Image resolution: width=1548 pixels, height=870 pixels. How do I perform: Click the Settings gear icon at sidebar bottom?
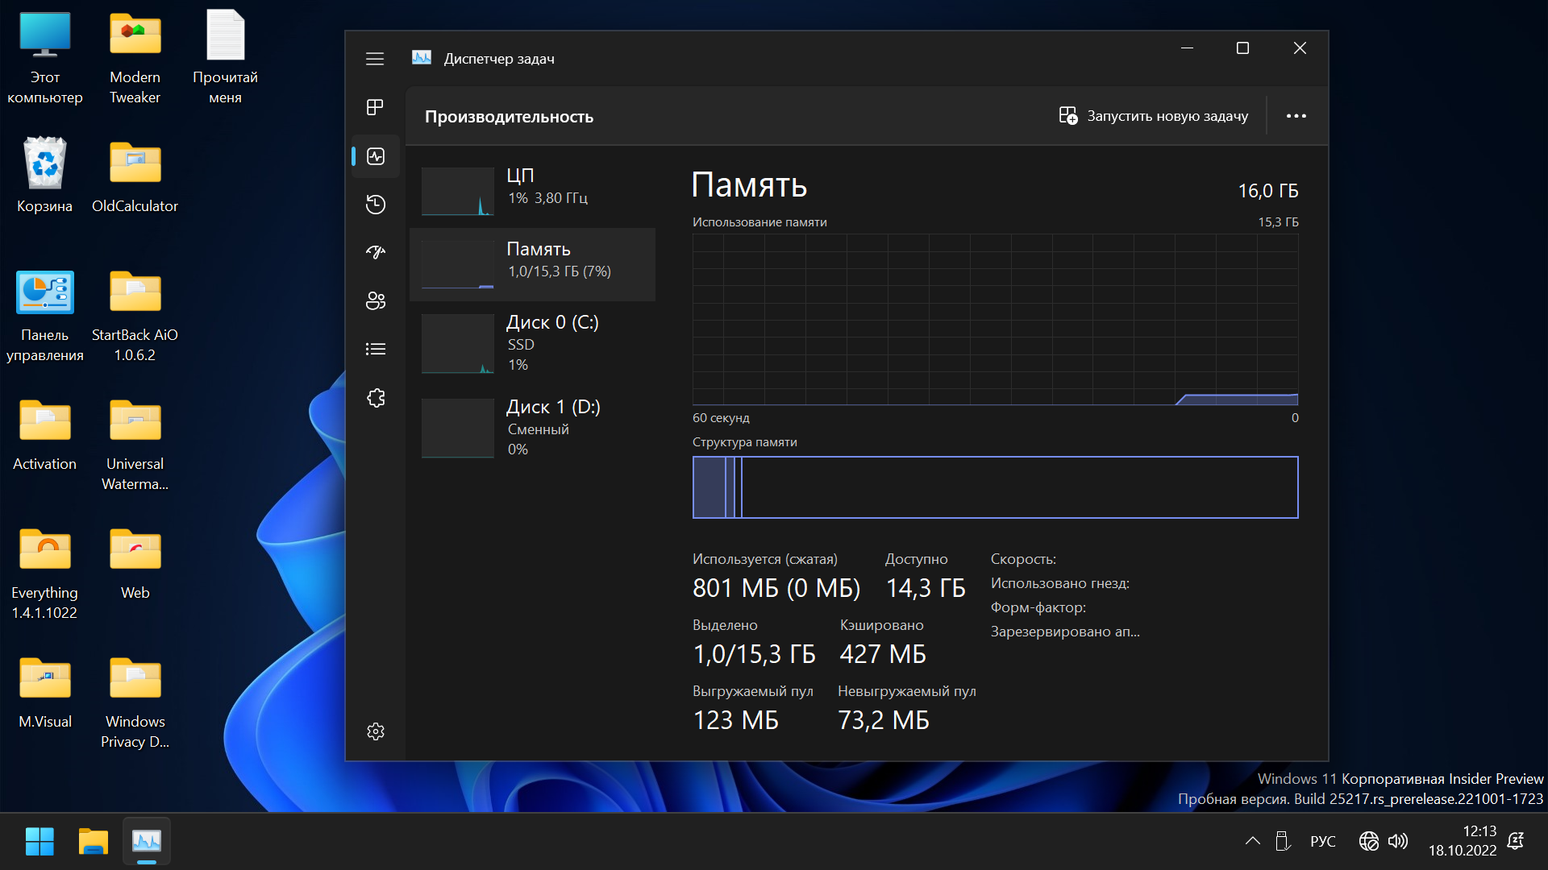click(377, 731)
